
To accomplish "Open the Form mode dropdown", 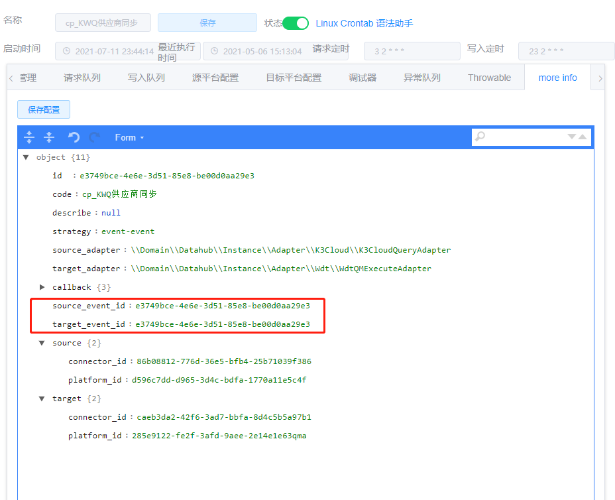I will pos(129,138).
